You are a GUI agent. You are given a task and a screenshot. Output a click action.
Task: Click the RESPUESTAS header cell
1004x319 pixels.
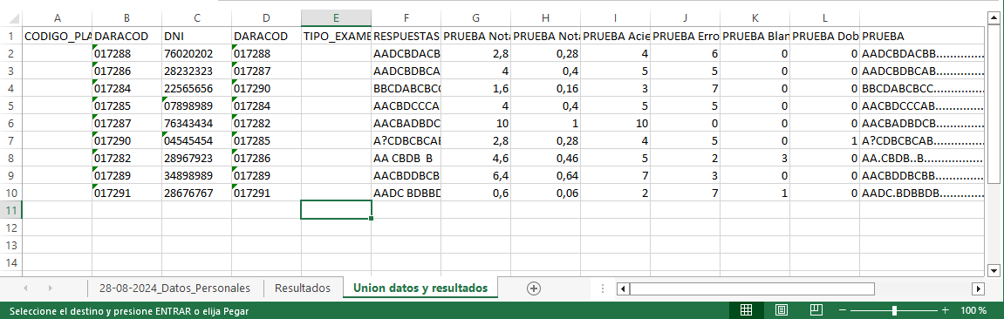click(x=406, y=37)
